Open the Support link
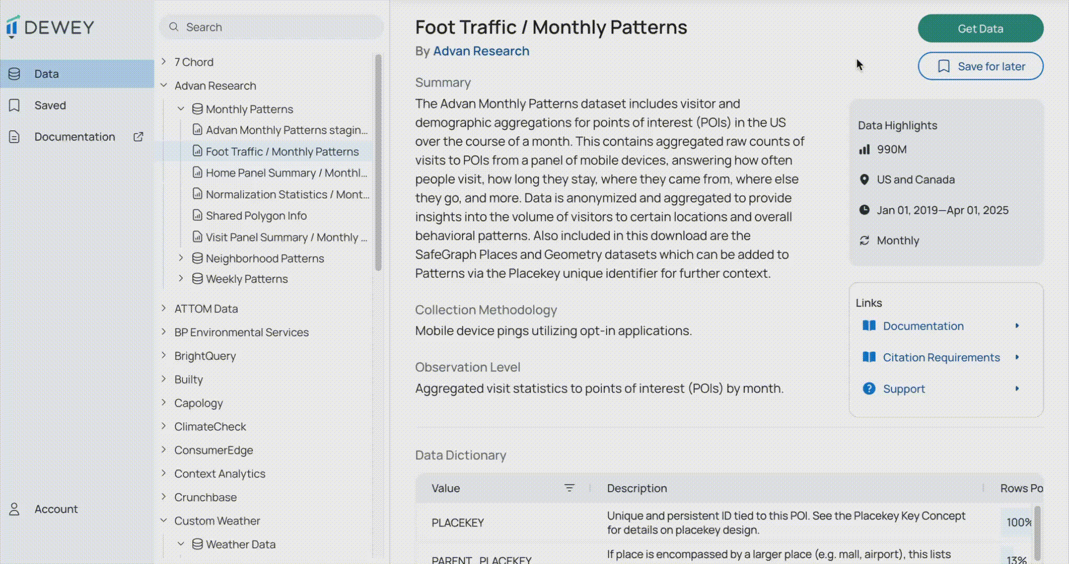Image resolution: width=1069 pixels, height=564 pixels. [x=904, y=389]
